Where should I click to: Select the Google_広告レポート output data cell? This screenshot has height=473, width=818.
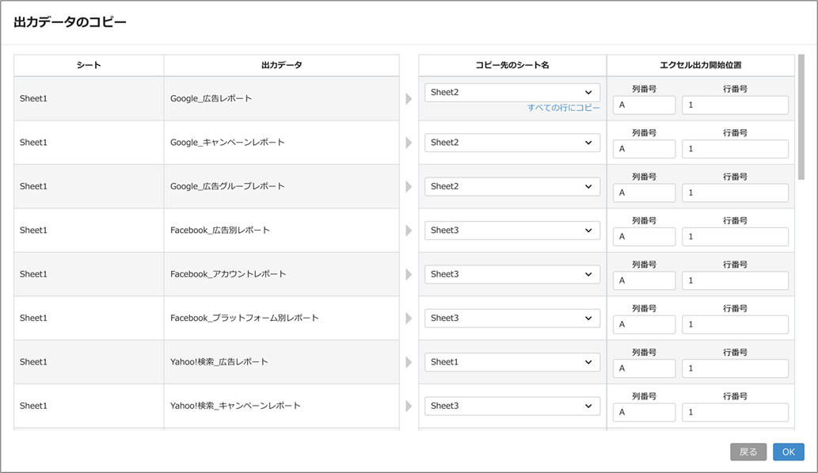point(282,99)
